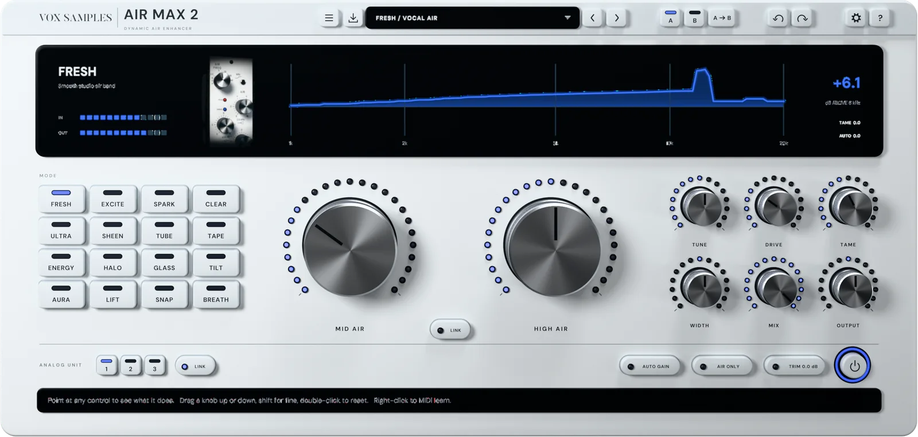Click the Drive knob
This screenshot has height=437, width=918.
pos(775,206)
